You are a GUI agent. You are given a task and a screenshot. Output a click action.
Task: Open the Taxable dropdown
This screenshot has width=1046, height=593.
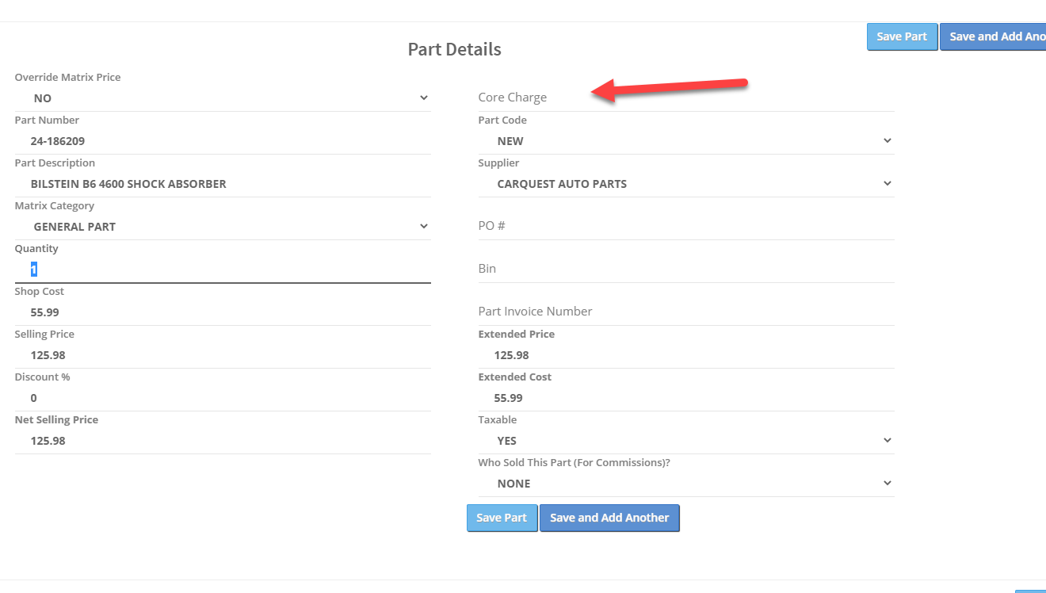coord(685,441)
